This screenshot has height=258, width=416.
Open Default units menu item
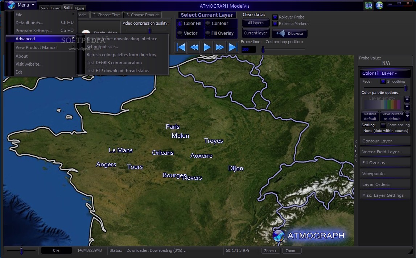41,23
